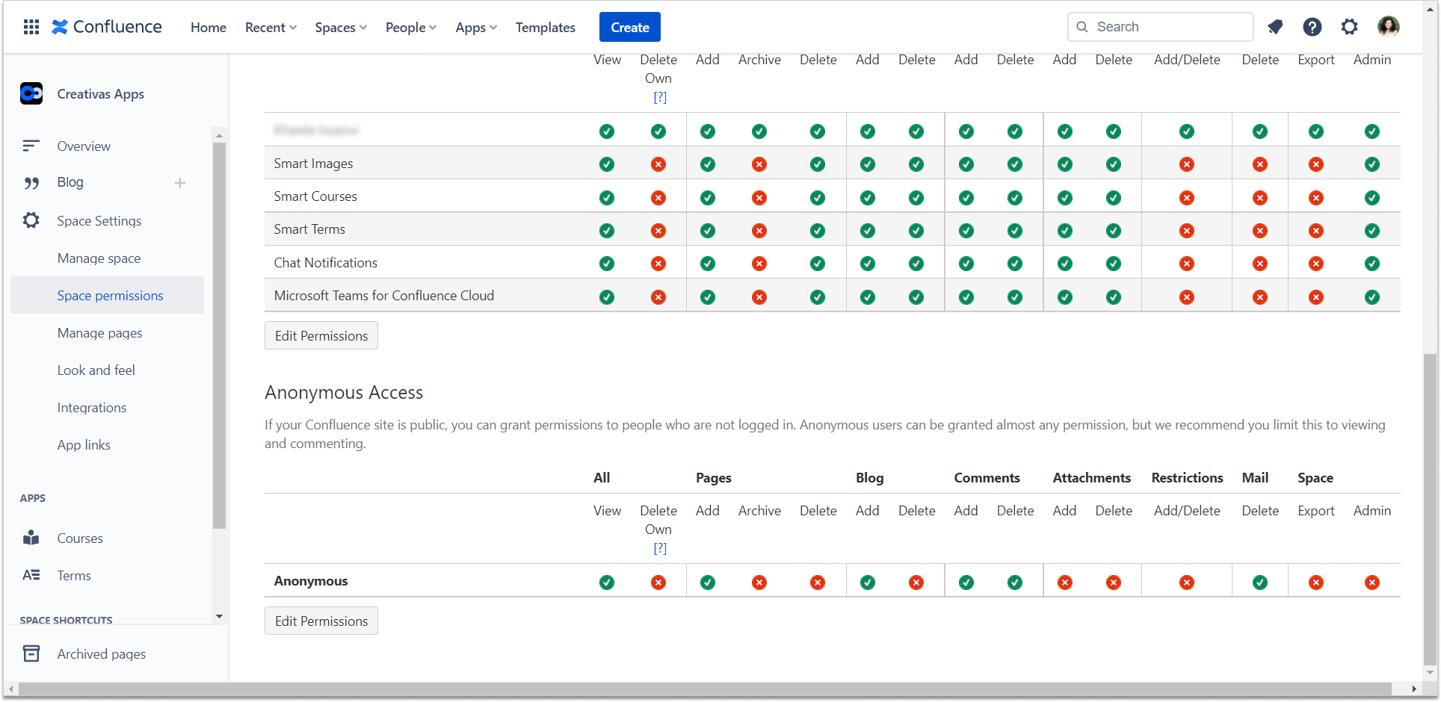Image resolution: width=1441 pixels, height=702 pixels.
Task: Click the Confluence logo
Action: [107, 28]
